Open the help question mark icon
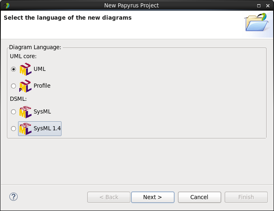This screenshot has width=274, height=211. (14, 197)
